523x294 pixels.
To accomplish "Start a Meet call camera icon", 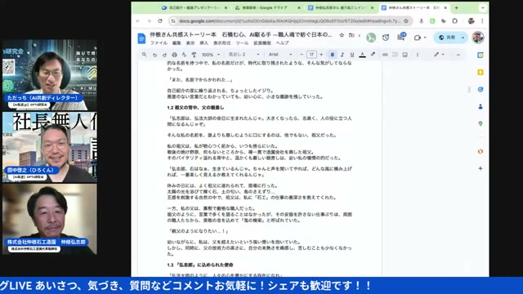I will click(417, 38).
